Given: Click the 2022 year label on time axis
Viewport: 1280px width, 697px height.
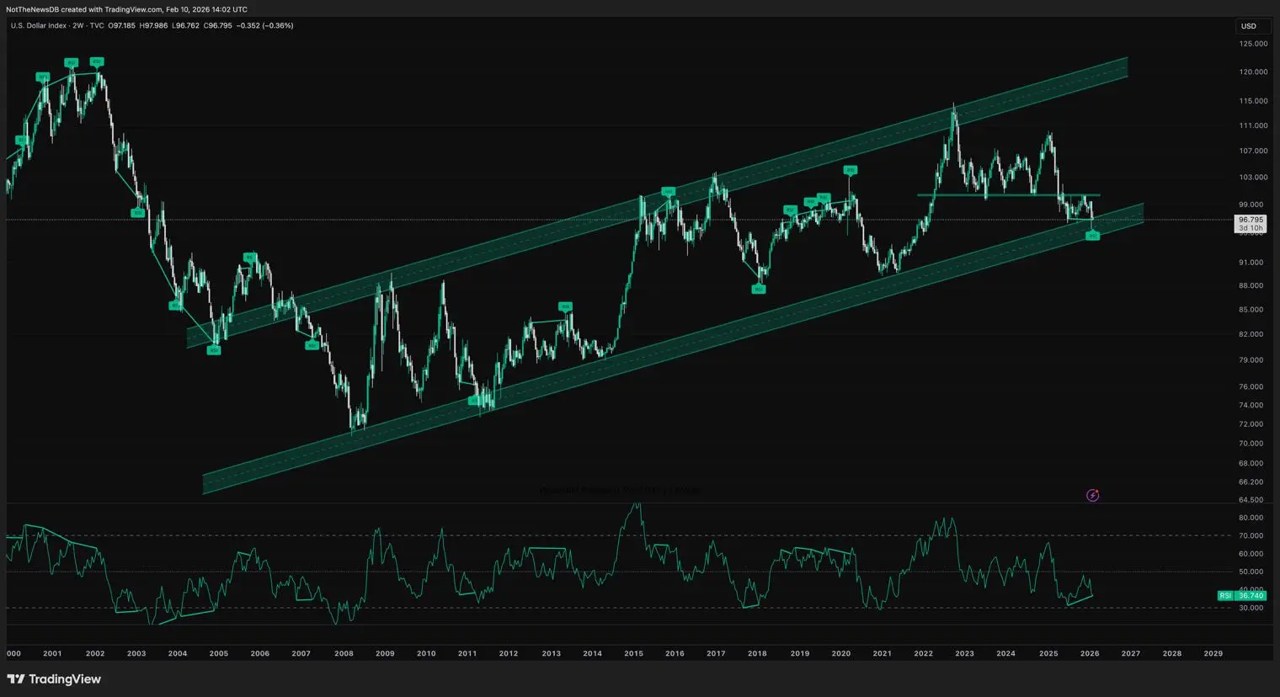Looking at the screenshot, I should (924, 653).
